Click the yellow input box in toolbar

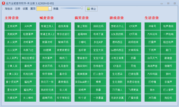(42, 9)
